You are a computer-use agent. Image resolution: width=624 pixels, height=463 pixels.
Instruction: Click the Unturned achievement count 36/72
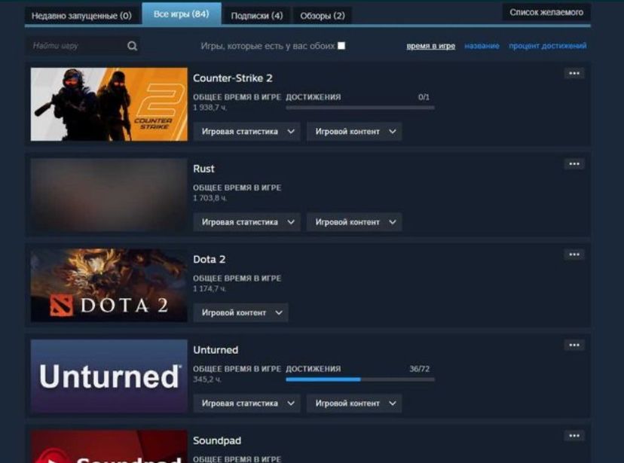(x=420, y=369)
